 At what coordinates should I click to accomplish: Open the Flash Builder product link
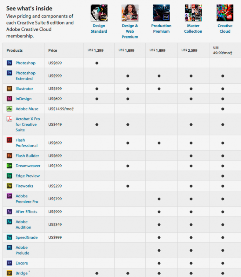click(x=27, y=156)
